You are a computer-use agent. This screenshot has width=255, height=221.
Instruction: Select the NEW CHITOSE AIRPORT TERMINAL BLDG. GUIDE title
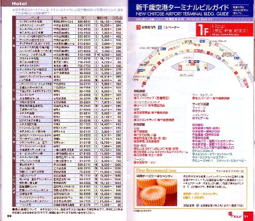[x=182, y=14]
